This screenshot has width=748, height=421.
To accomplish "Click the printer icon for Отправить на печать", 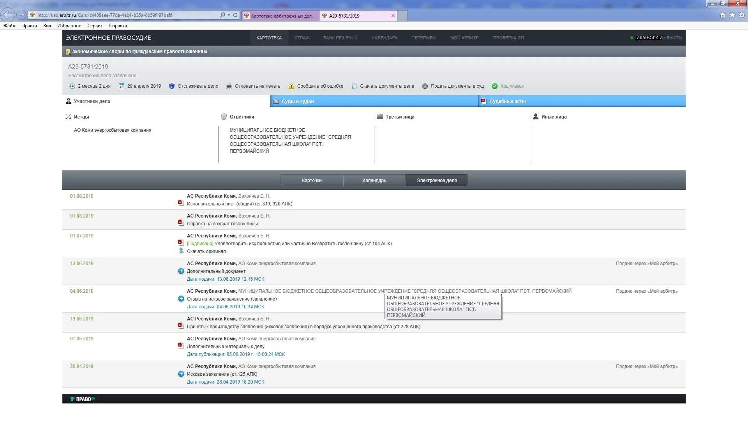I will point(229,86).
